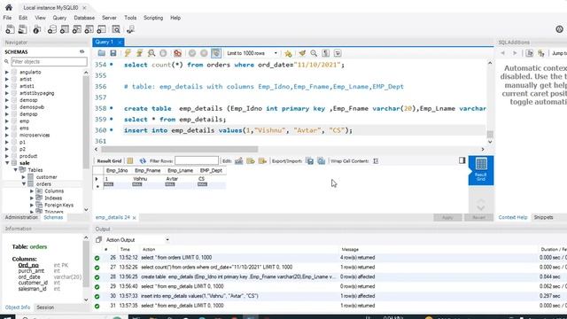The image size is (567, 319).
Task: Click the Emp_Fname column header
Action: point(148,170)
